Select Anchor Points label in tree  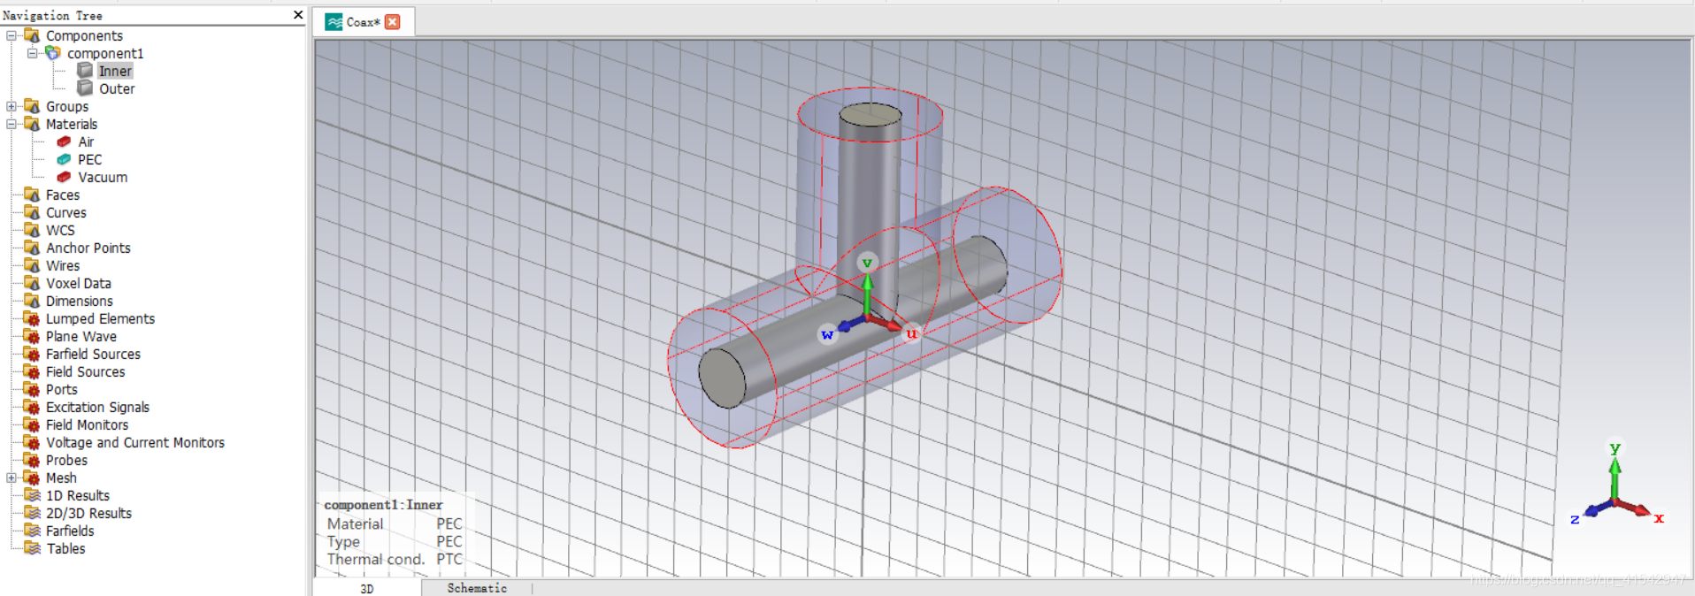click(88, 248)
